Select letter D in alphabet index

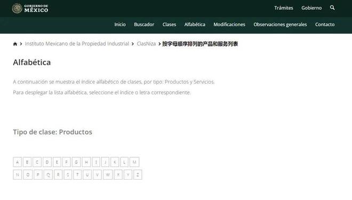pyautogui.click(x=47, y=162)
